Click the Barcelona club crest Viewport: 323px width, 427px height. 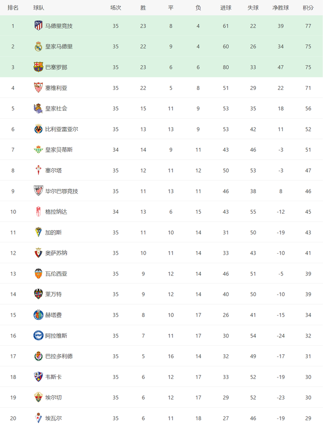pyautogui.click(x=38, y=67)
